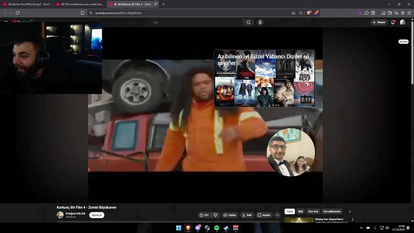This screenshot has height=233, width=414.
Task: Open the Shining Star Shaped Neon thumbnail
Action: [299, 220]
